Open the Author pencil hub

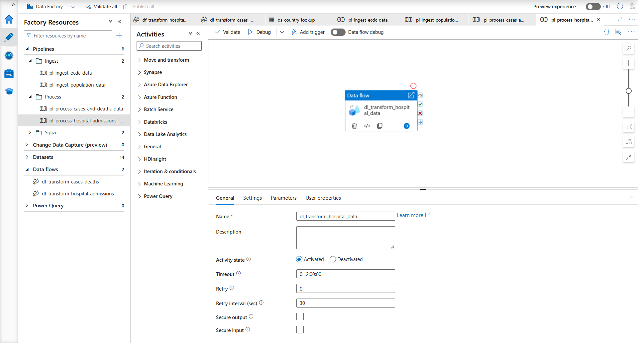point(9,37)
